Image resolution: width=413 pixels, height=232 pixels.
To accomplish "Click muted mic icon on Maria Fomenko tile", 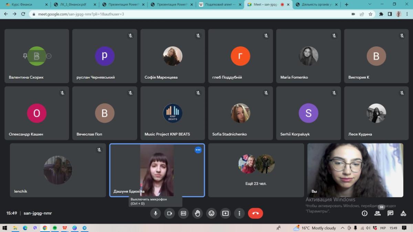I will click(334, 35).
